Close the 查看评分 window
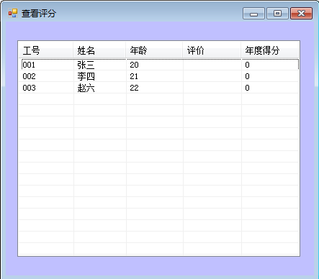 (301, 13)
